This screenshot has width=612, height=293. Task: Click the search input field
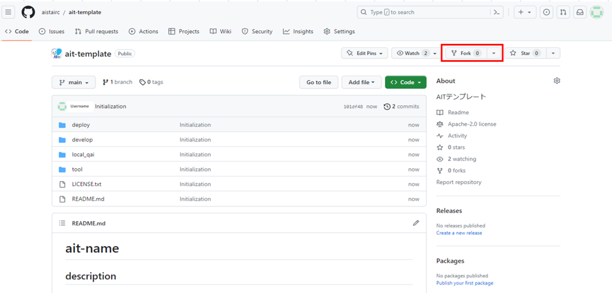coord(424,12)
